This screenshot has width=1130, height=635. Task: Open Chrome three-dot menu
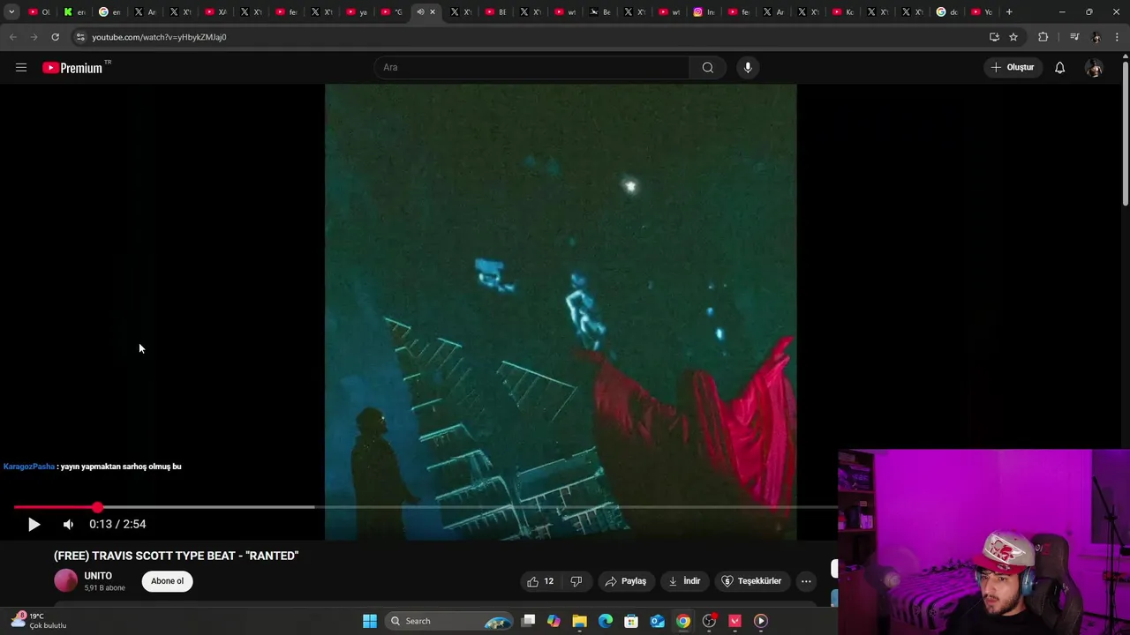(x=1118, y=37)
